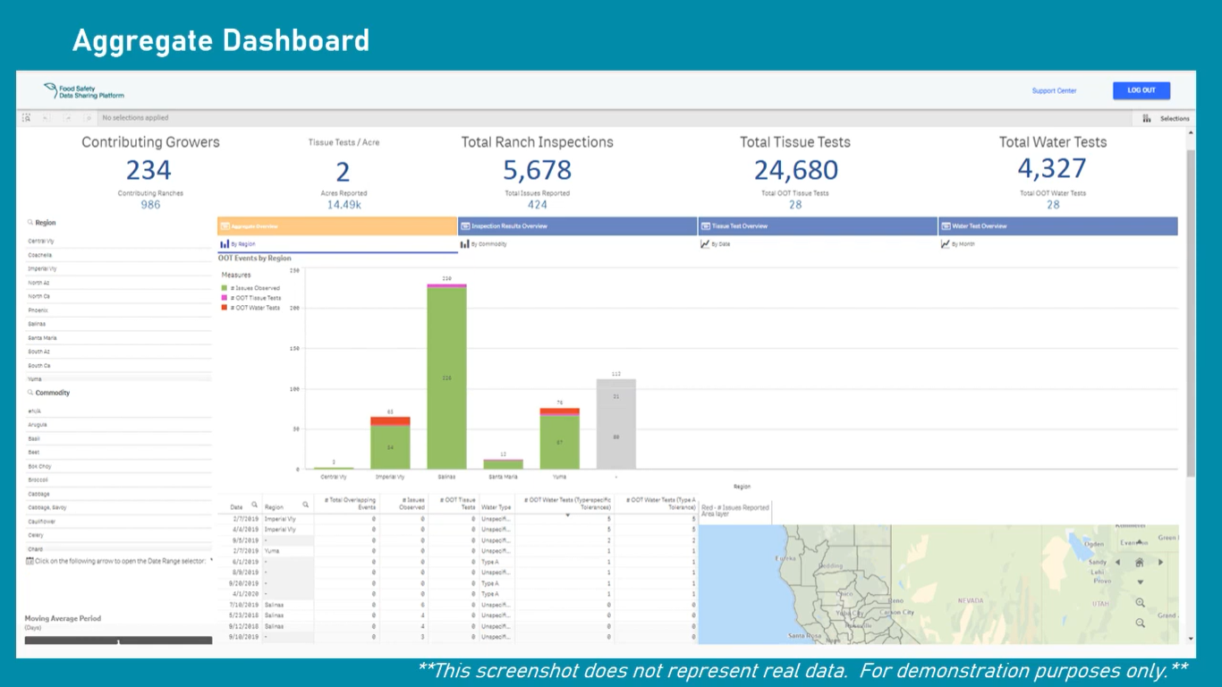Click the smart search selection icon

point(27,118)
